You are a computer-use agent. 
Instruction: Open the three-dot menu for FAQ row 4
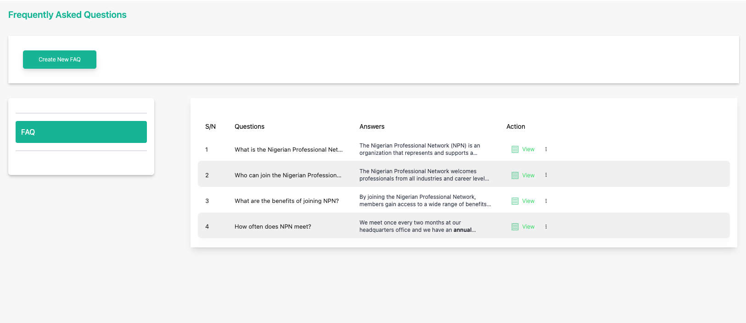click(546, 227)
